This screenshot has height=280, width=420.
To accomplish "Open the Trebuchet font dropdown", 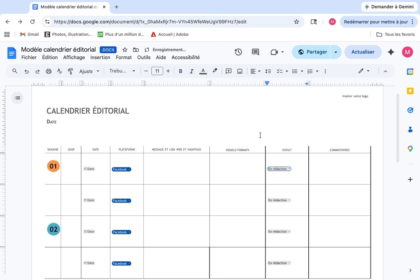I will (122, 71).
